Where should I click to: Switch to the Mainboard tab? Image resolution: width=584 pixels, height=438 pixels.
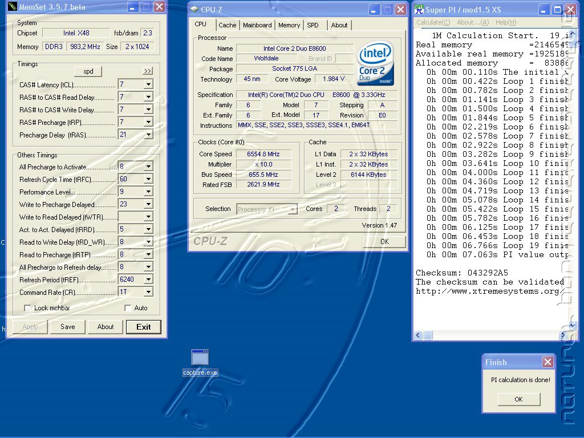coord(257,25)
